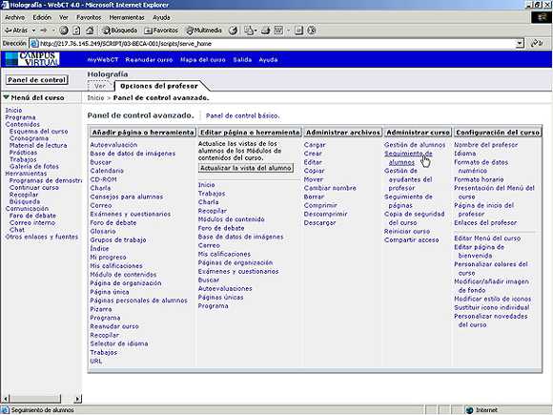
Task: Click Esquema del curso in course menu
Action: pyautogui.click(x=38, y=132)
